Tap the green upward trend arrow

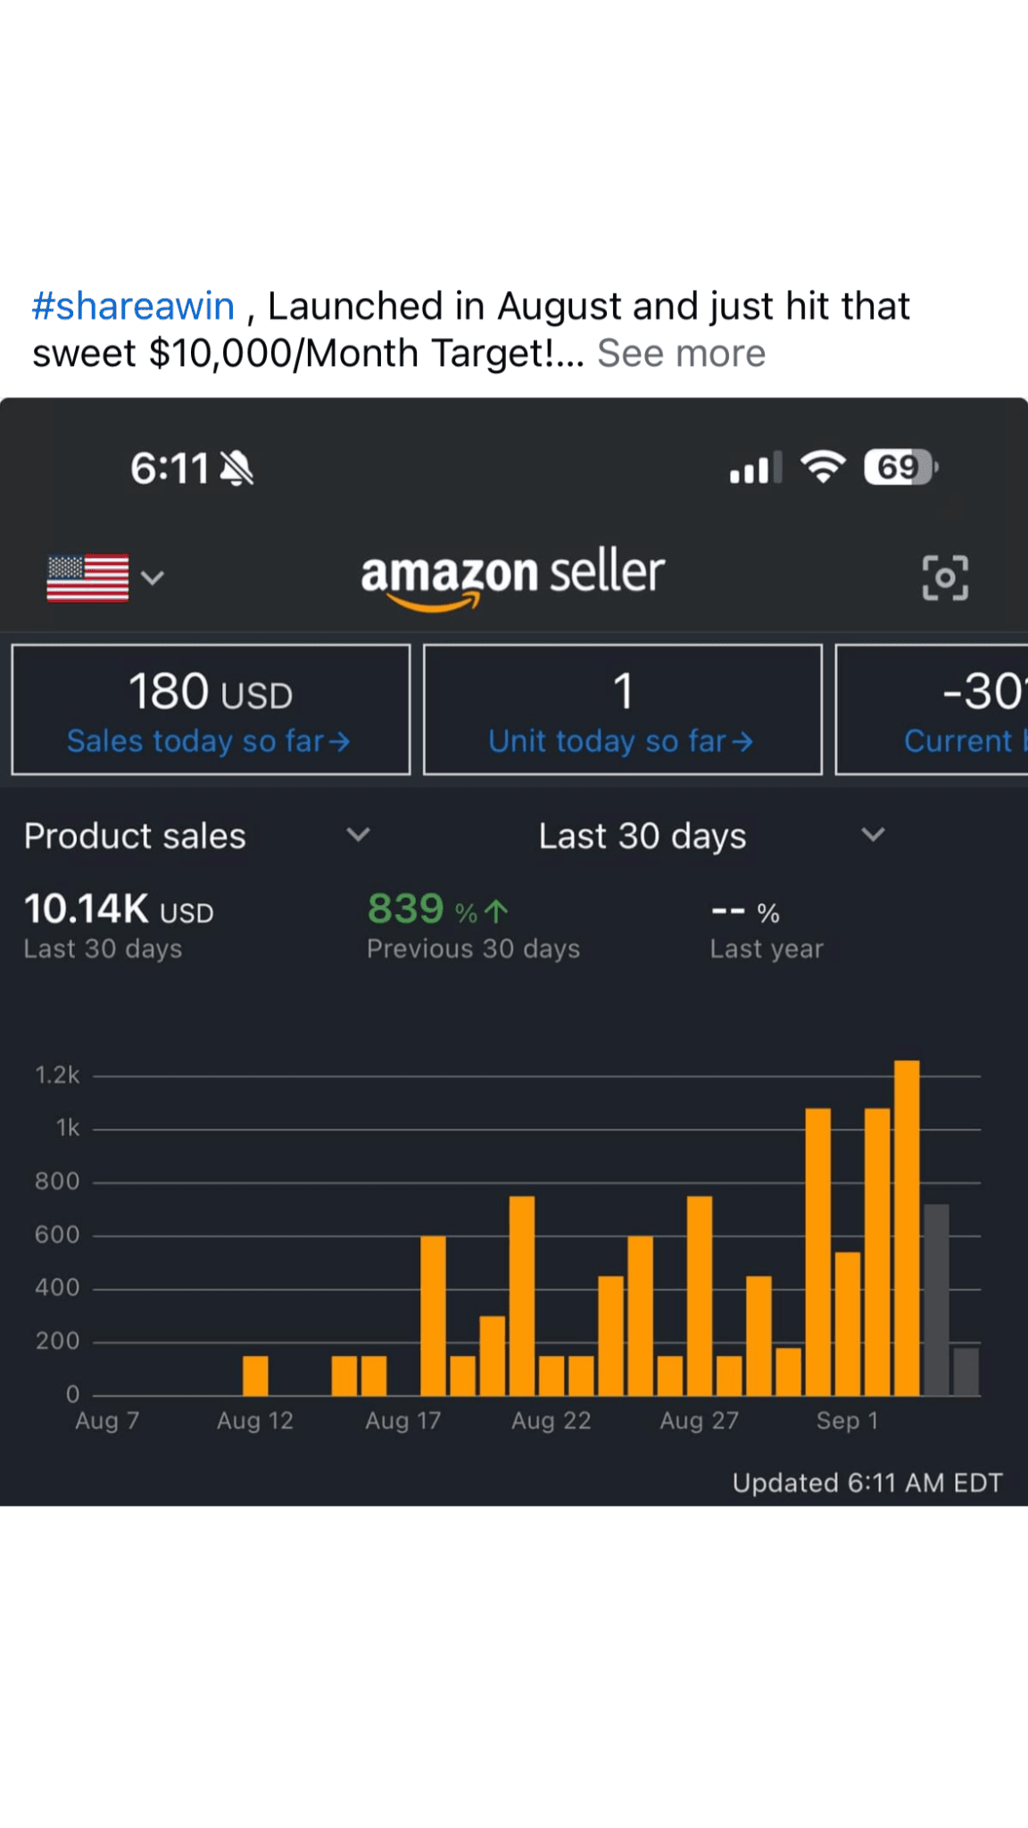point(496,911)
